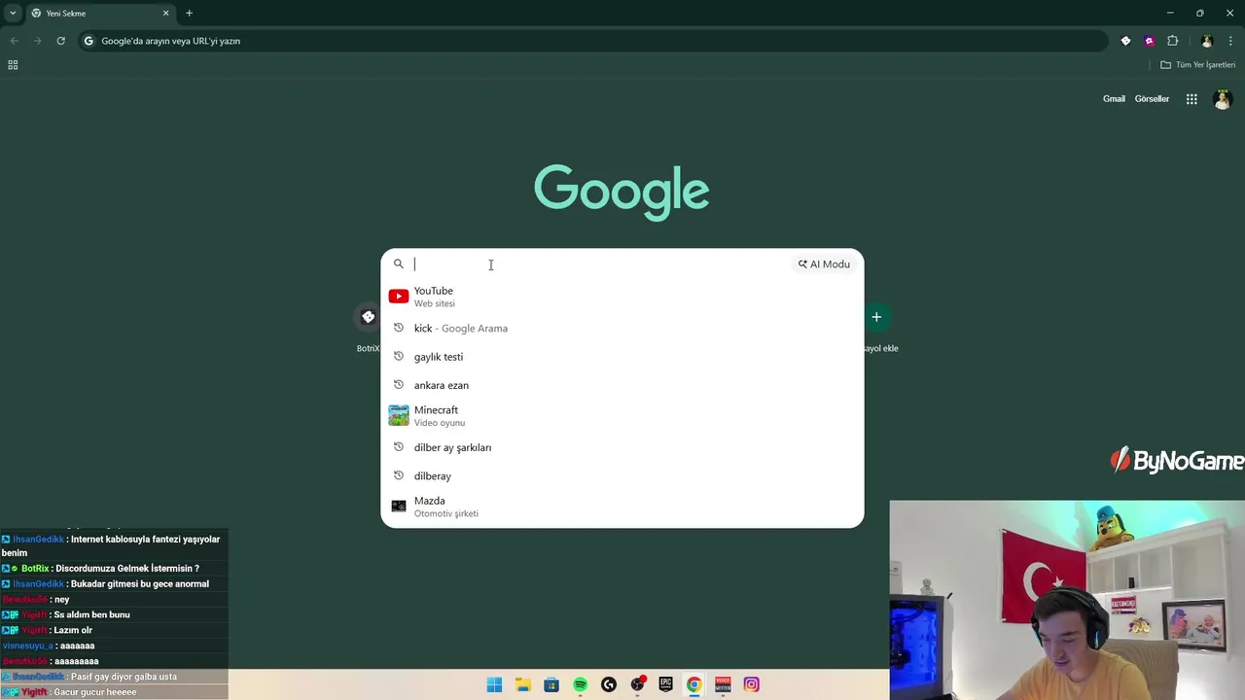Screen dimensions: 1245x700
Task: Select the kick - Google Arama suggestion
Action: (622, 329)
